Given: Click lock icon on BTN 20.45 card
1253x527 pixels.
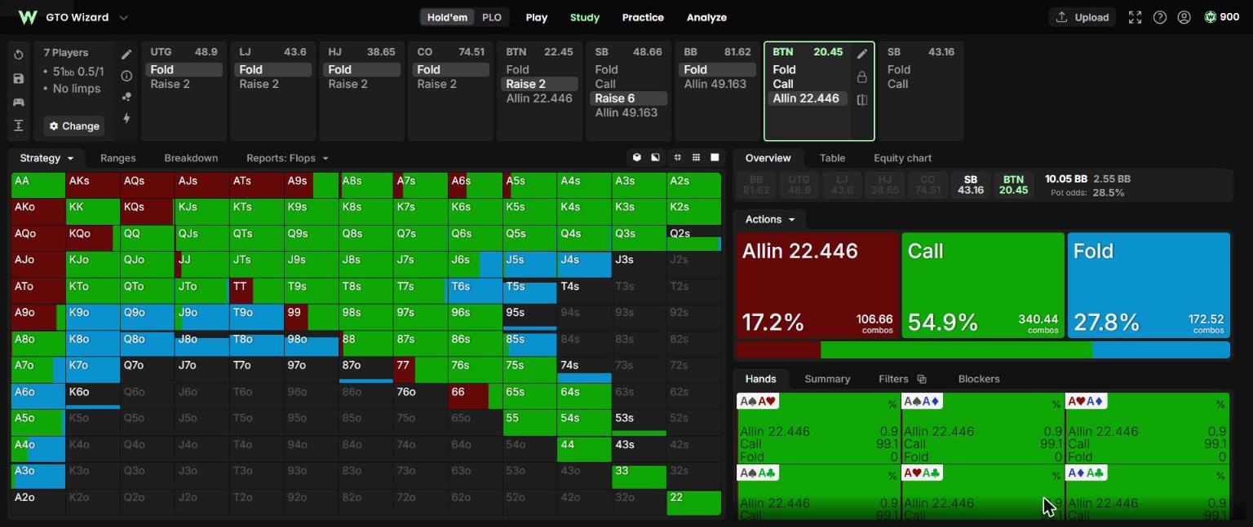Looking at the screenshot, I should pyautogui.click(x=862, y=77).
